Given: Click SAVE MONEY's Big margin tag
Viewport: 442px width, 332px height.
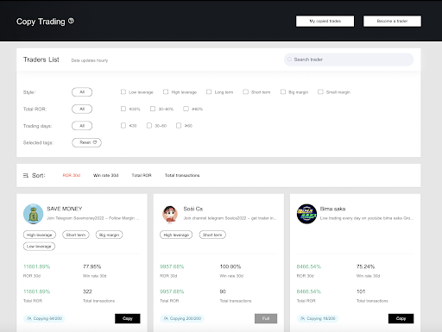Looking at the screenshot, I should point(110,235).
